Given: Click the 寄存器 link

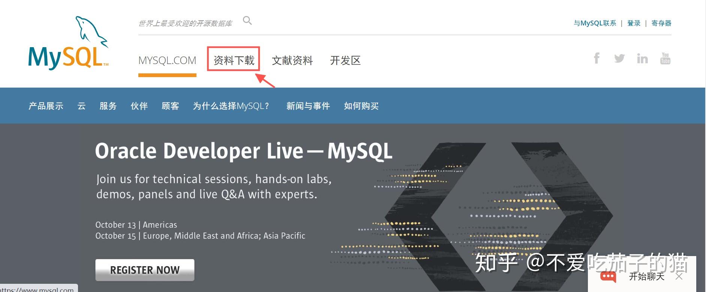Looking at the screenshot, I should coord(661,23).
